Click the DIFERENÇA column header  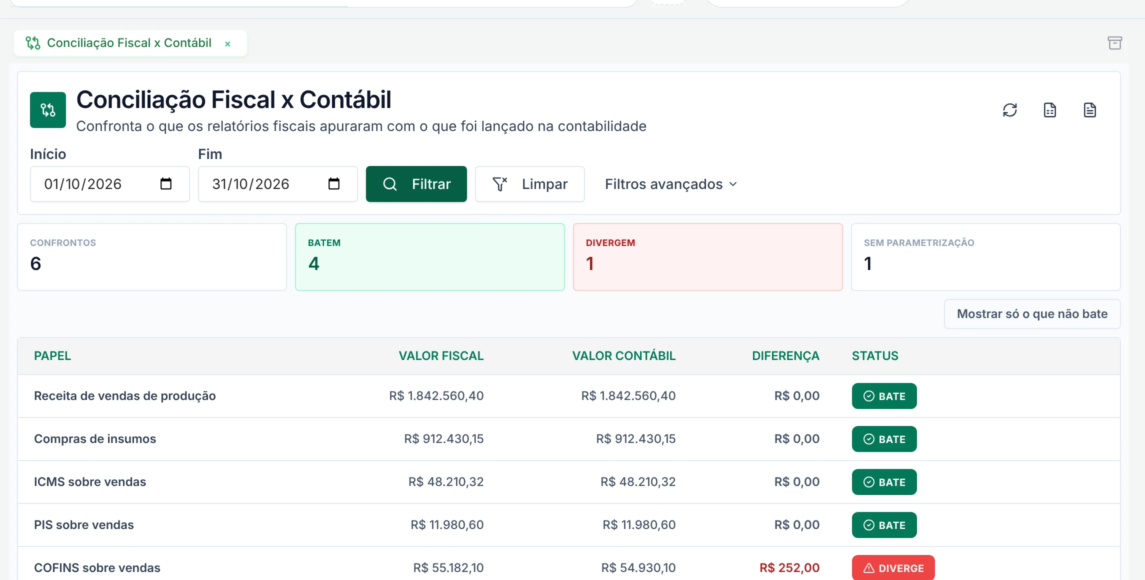coord(785,356)
